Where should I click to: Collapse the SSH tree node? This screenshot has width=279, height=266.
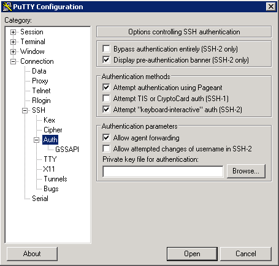pos(25,110)
